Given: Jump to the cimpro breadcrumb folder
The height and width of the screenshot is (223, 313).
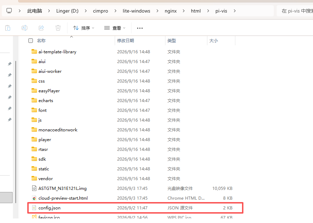Looking at the screenshot, I should [x=100, y=11].
